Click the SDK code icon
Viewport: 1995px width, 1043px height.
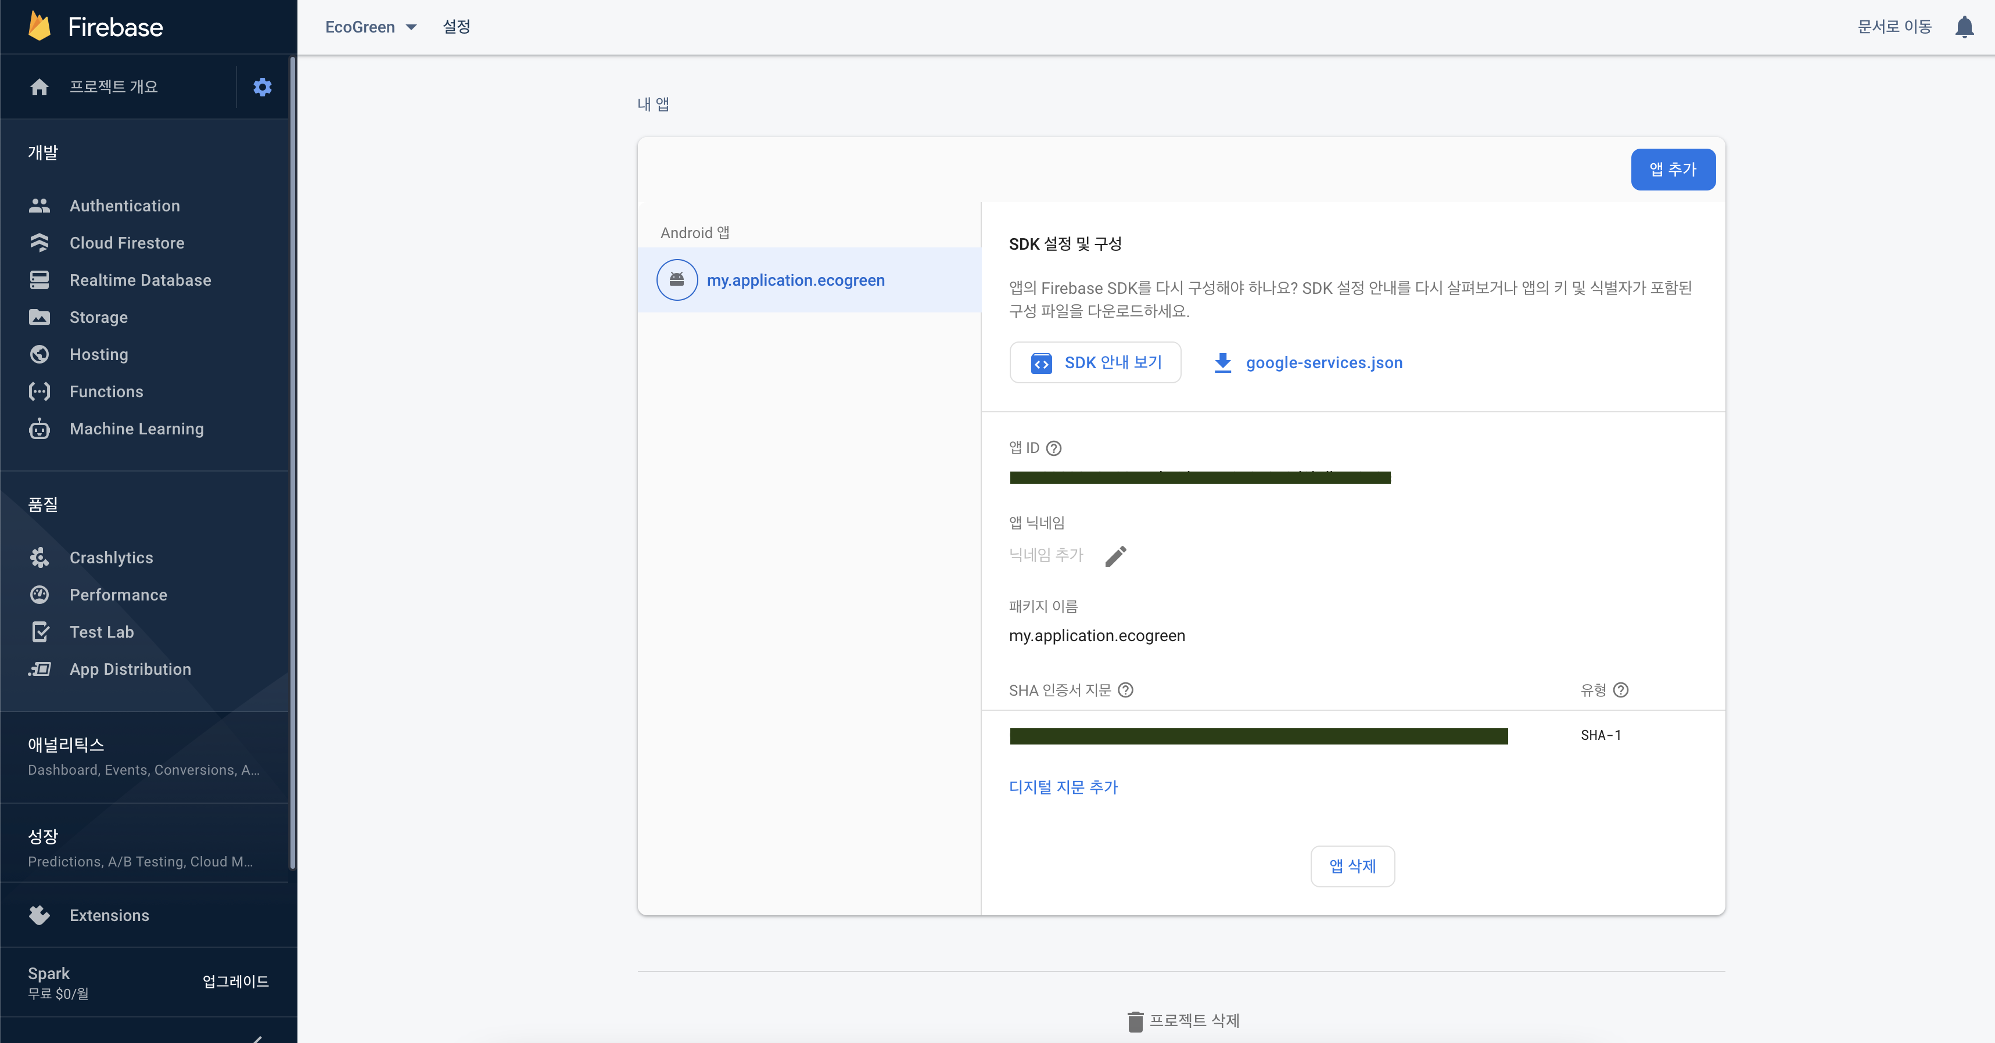[1042, 363]
